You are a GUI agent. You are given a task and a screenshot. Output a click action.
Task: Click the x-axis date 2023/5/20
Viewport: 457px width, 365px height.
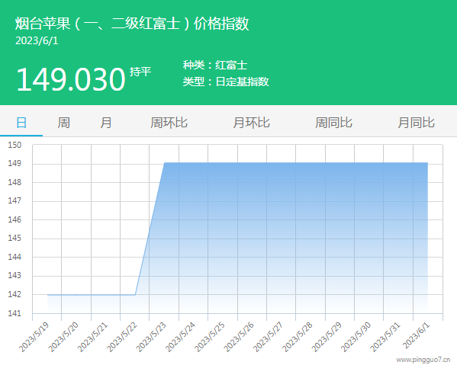pyautogui.click(x=63, y=338)
